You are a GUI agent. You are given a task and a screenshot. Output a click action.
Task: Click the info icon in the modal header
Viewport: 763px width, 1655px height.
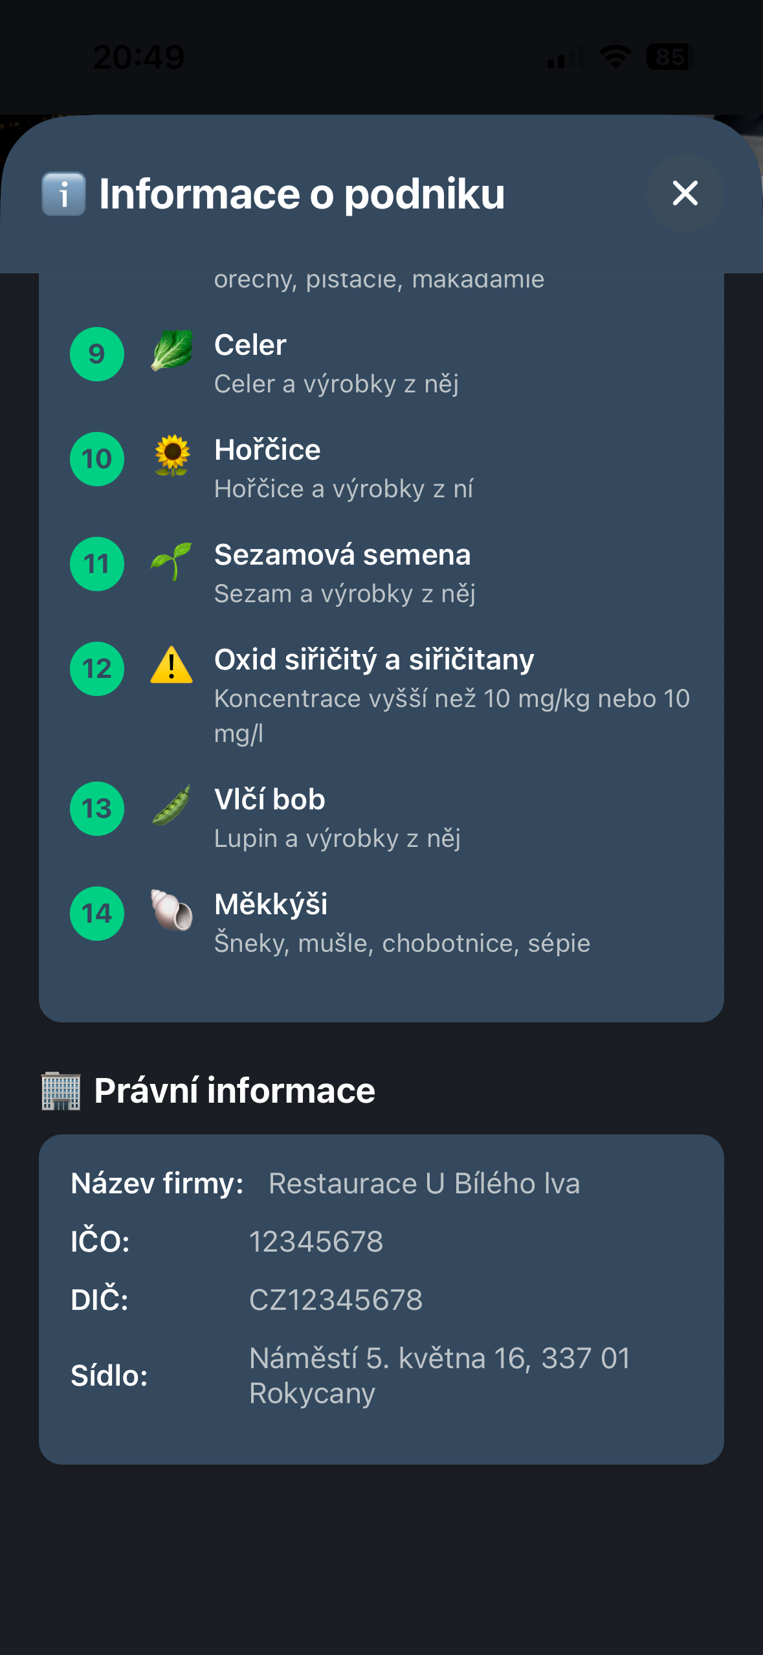pyautogui.click(x=63, y=193)
